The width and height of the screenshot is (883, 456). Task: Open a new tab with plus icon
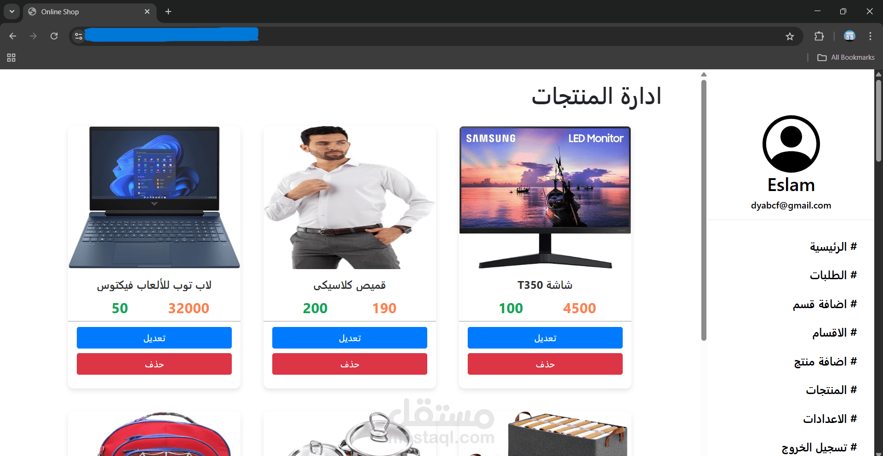(x=168, y=11)
